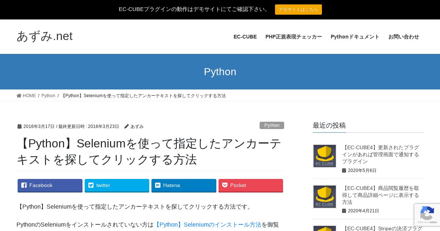The width and height of the screenshot is (440, 231).
Task: Click the calendar icon beside 2016年3月17日
Action: click(19, 126)
